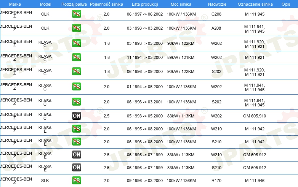The image size is (298, 187).
Task: Click engine code M 111.946
Action: click(x=255, y=181)
